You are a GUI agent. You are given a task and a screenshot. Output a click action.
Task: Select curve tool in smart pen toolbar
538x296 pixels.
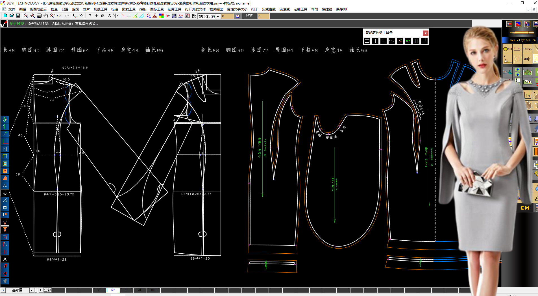[x=392, y=41]
